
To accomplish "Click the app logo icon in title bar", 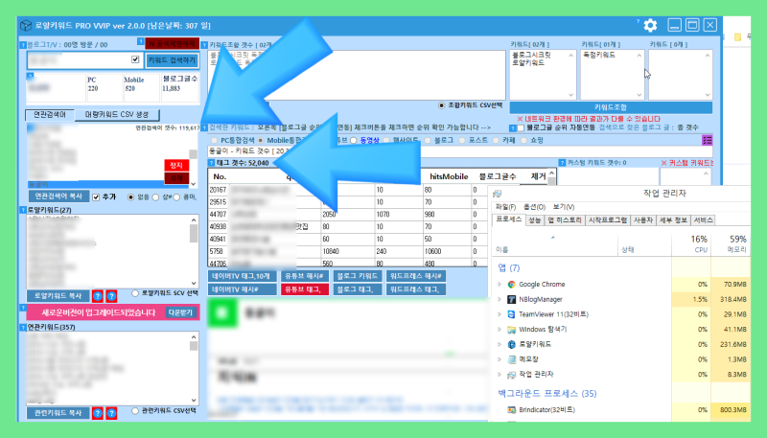I will 26,26.
